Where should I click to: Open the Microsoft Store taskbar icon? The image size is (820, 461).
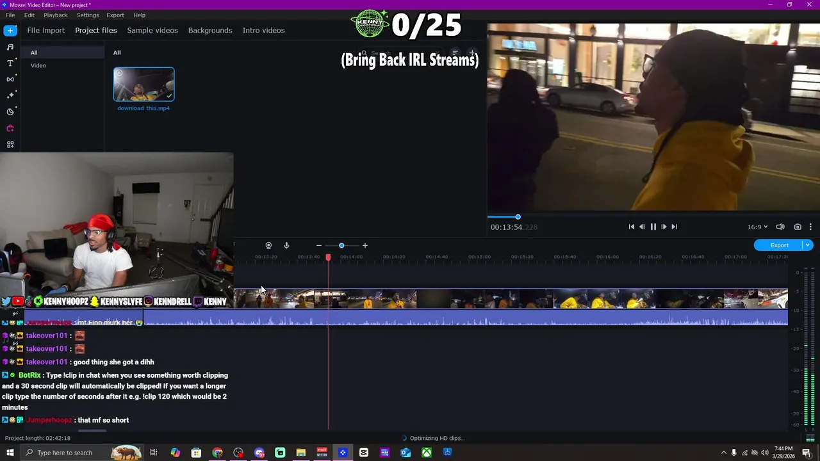196,453
